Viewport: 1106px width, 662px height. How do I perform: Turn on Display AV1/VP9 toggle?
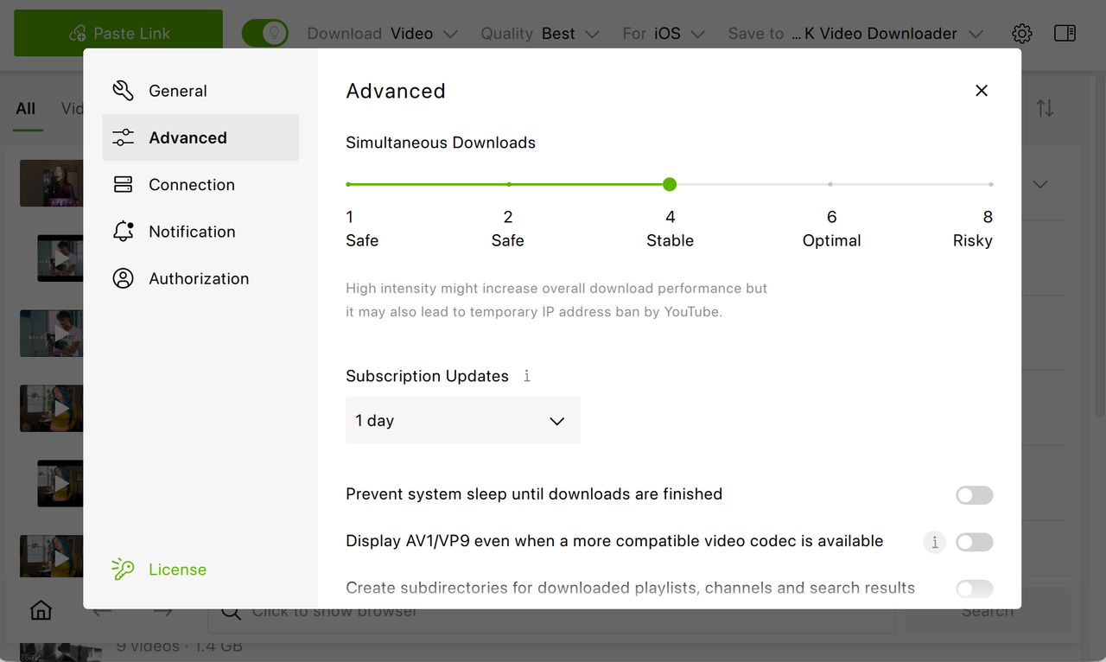click(975, 542)
